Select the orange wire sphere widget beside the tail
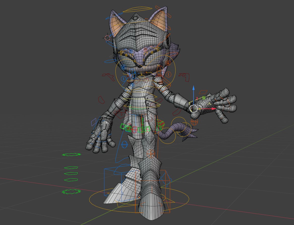The width and height of the screenshot is (294, 225). click(x=194, y=122)
